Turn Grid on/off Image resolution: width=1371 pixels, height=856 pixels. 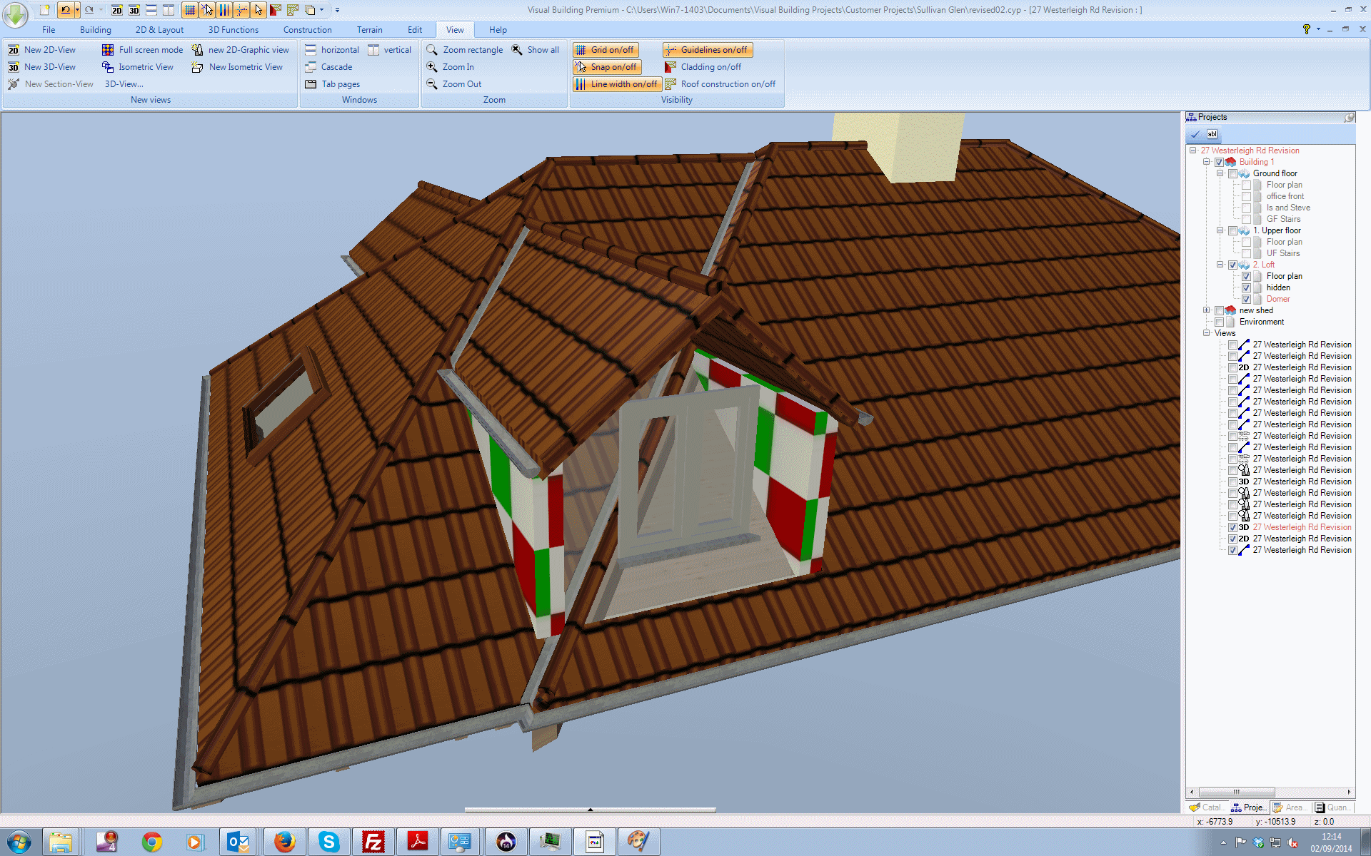tap(606, 50)
